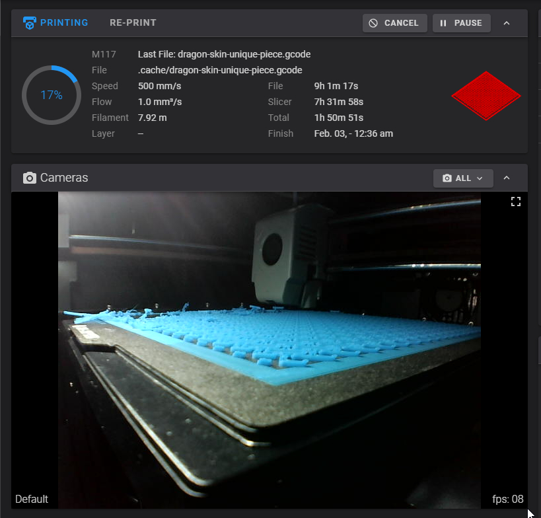This screenshot has width=541, height=518.
Task: Pause the running print
Action: (461, 23)
